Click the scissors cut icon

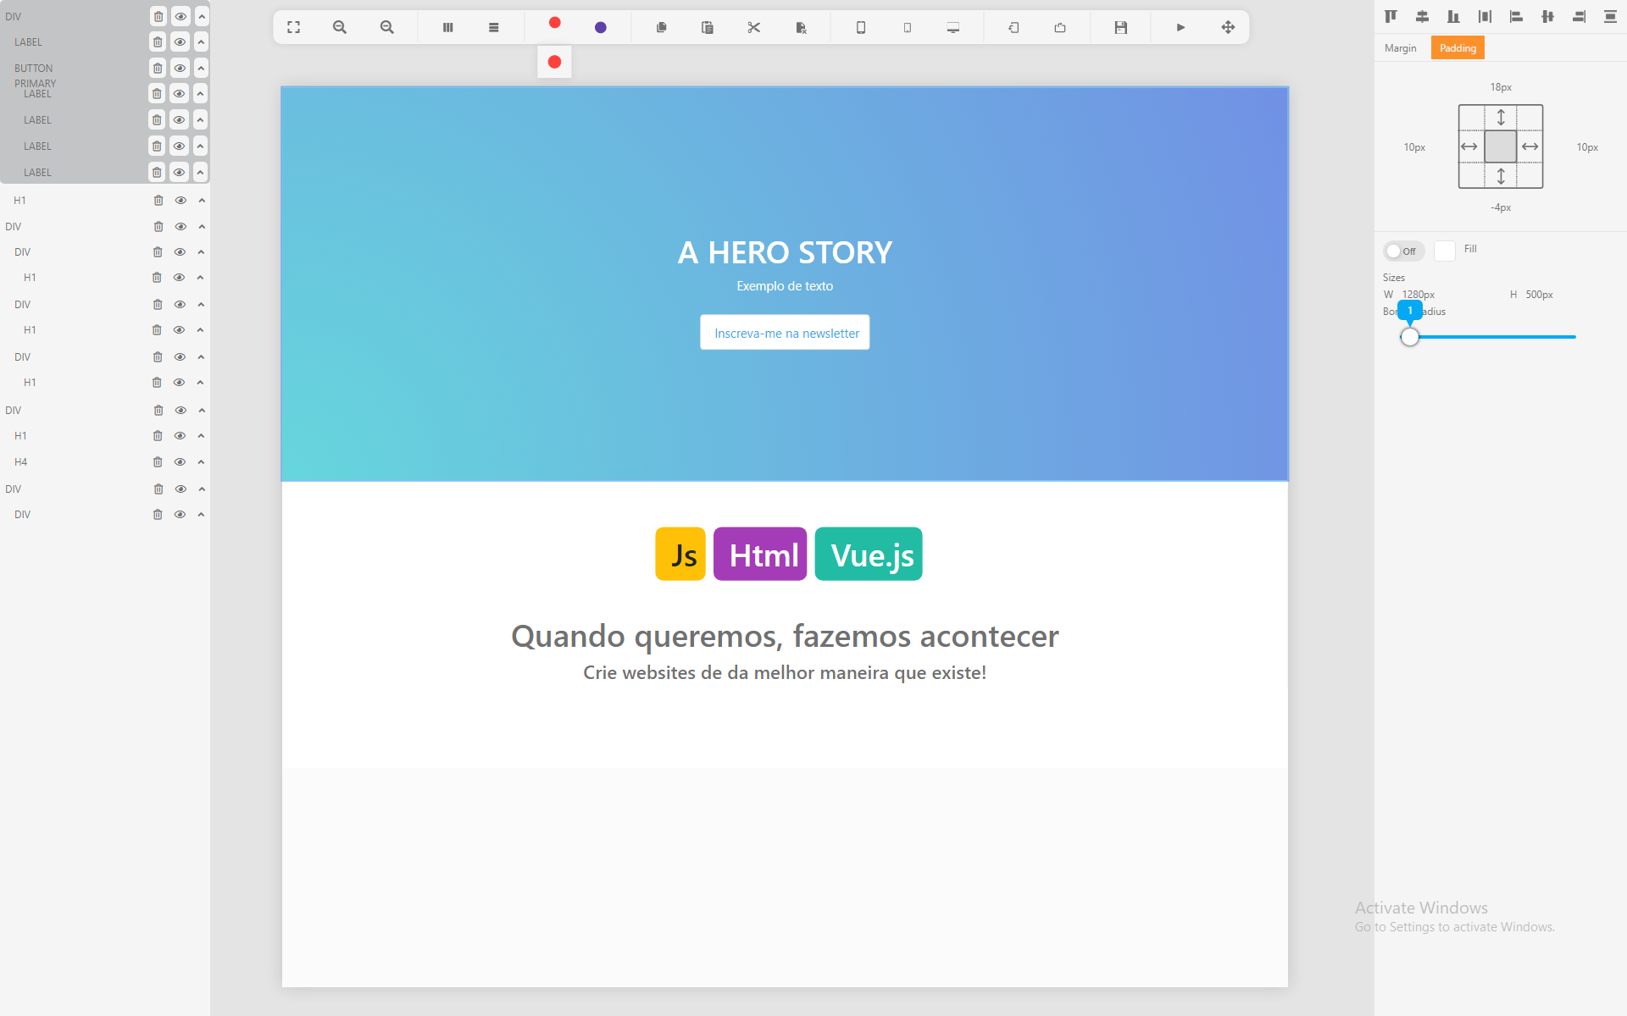[x=753, y=27]
